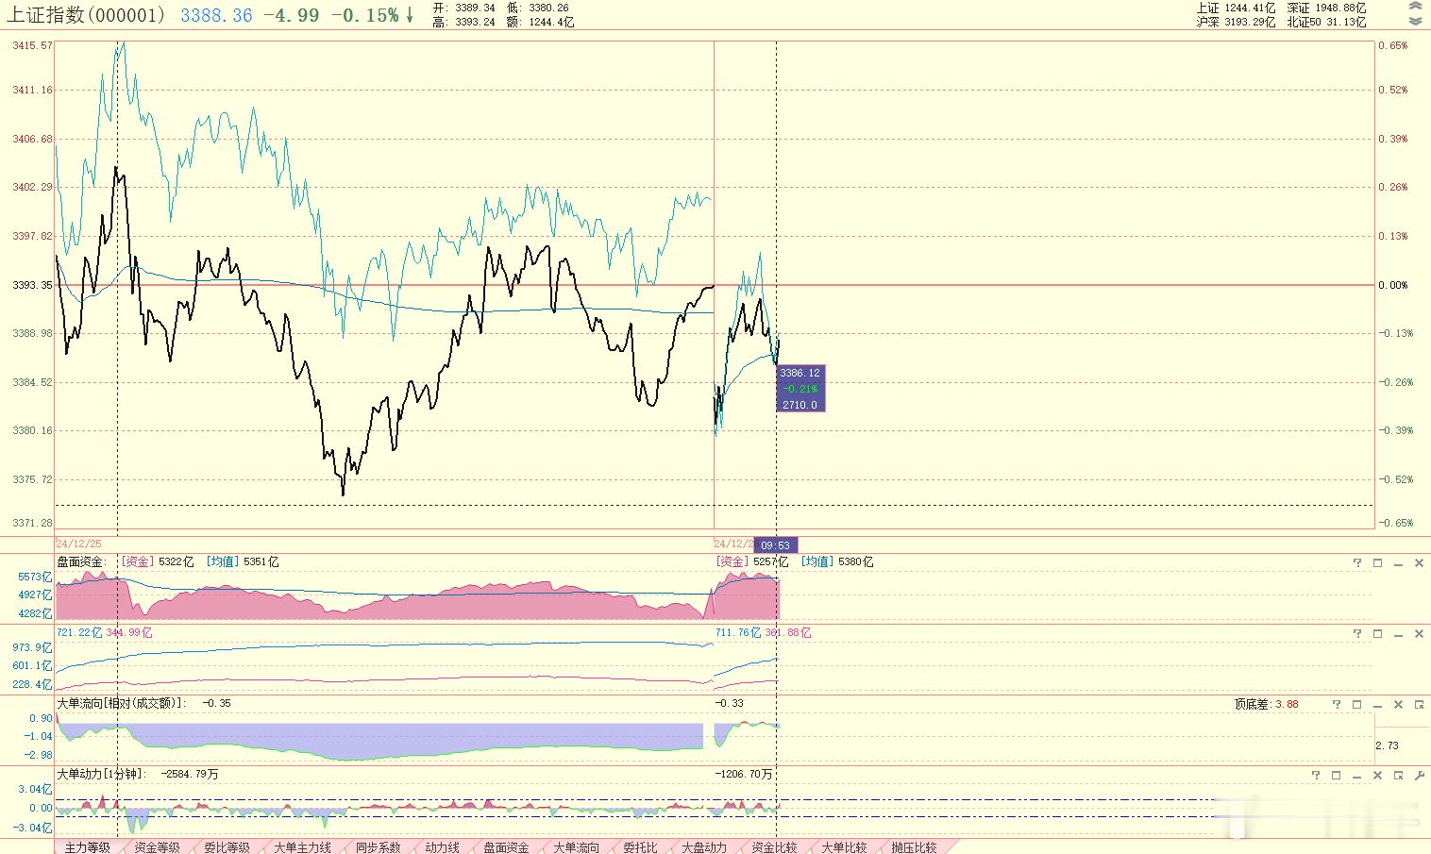The height and width of the screenshot is (854, 1431).
Task: Switch to the 主力等级 tab
Action: pos(88,847)
